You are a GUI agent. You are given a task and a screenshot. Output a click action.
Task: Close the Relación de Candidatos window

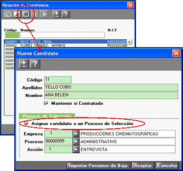click(x=130, y=5)
